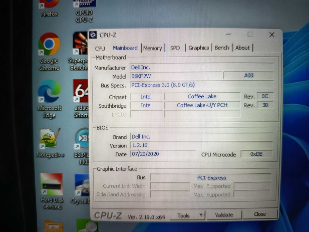Switch to the CPU tab
This screenshot has height=232, width=309.
pyautogui.click(x=100, y=48)
